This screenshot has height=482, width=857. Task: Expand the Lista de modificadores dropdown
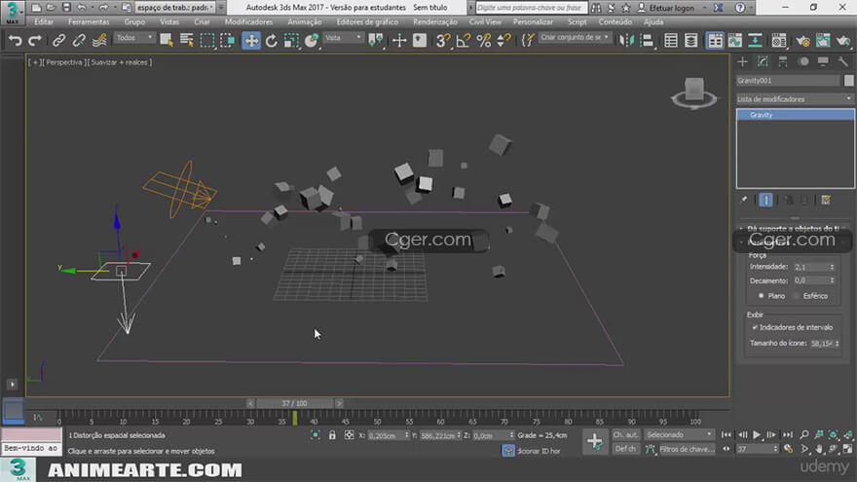pyautogui.click(x=794, y=99)
